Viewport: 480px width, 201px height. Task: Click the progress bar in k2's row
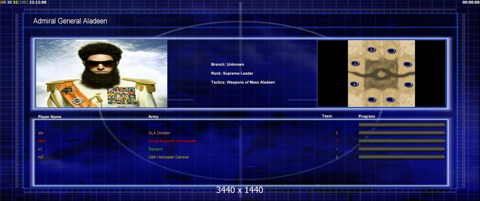(402, 149)
